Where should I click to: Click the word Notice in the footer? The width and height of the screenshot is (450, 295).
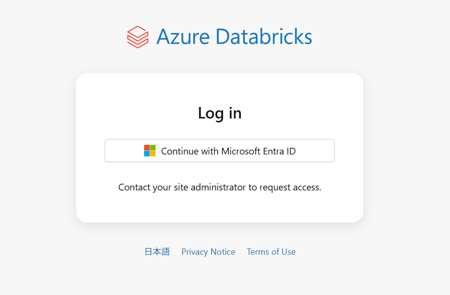[x=222, y=252]
